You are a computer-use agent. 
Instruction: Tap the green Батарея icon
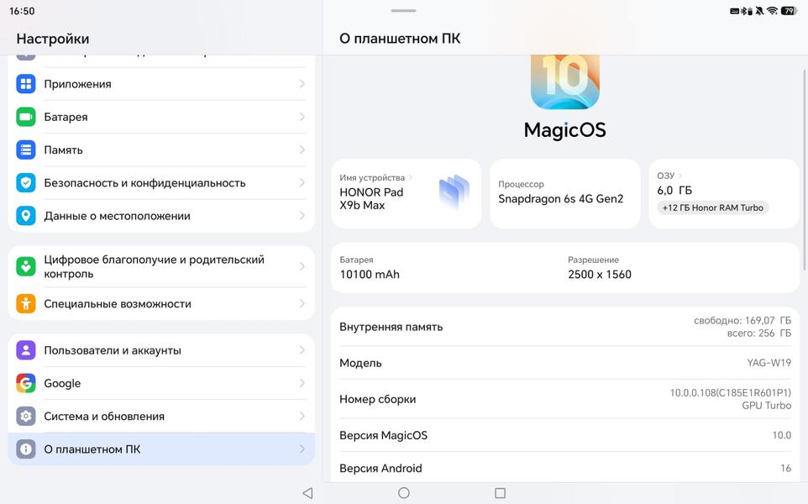(x=26, y=117)
